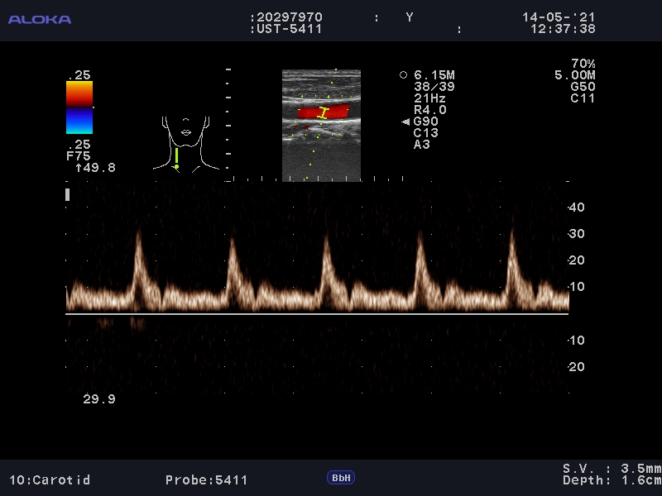The width and height of the screenshot is (662, 496).
Task: Click the BbH badge icon
Action: [x=340, y=478]
